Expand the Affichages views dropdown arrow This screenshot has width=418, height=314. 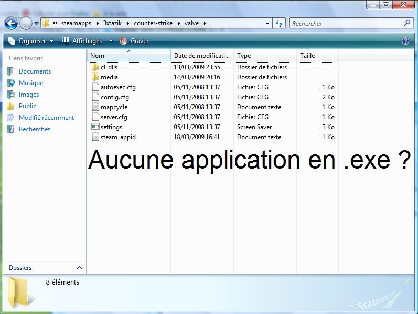[x=111, y=41]
